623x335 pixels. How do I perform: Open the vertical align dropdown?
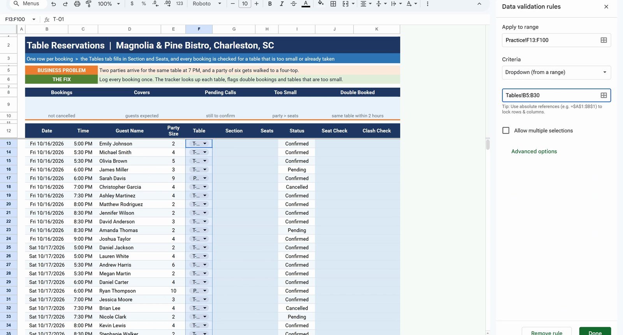click(381, 4)
